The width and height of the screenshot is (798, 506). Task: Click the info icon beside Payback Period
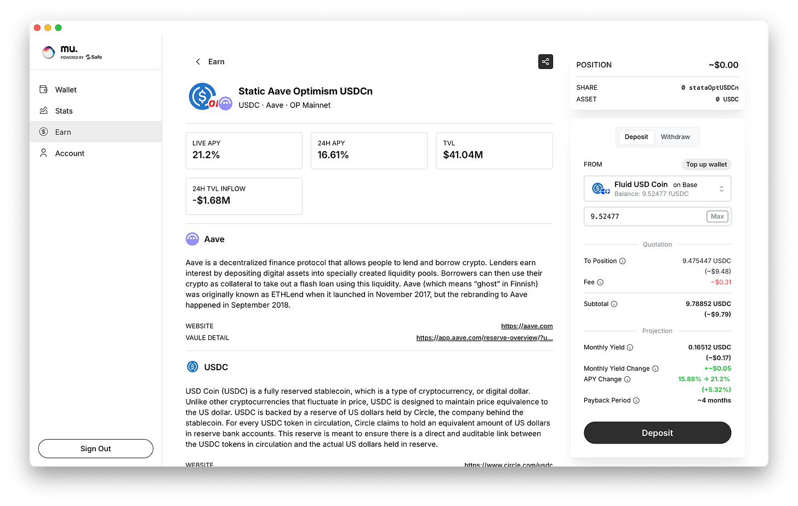636,400
